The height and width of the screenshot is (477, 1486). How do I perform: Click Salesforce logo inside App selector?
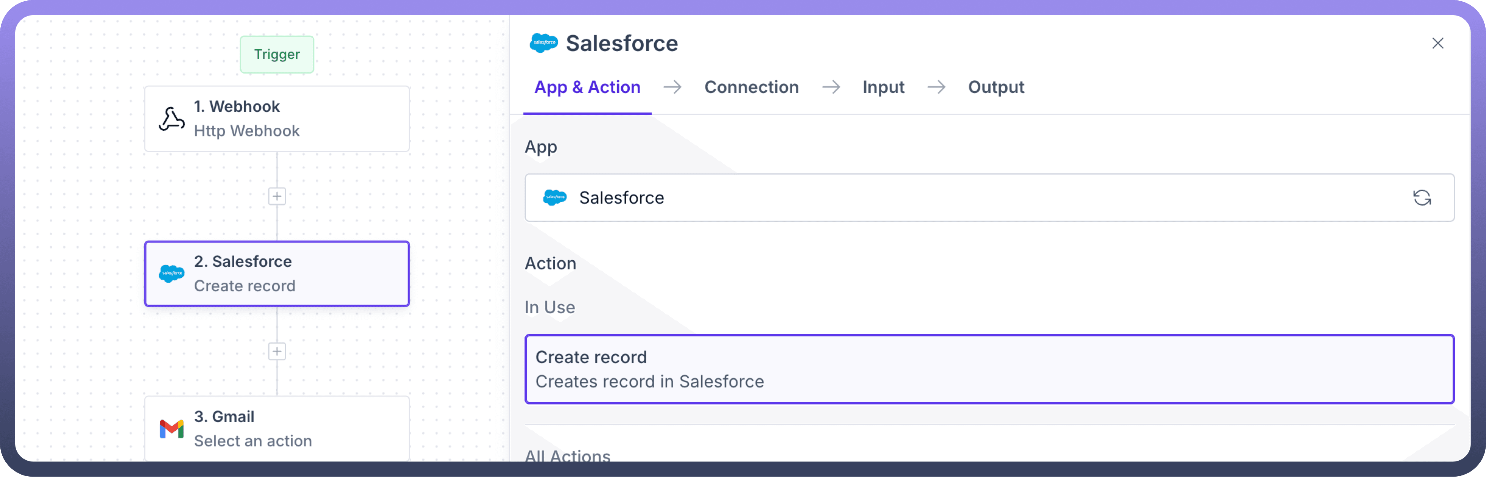click(555, 198)
